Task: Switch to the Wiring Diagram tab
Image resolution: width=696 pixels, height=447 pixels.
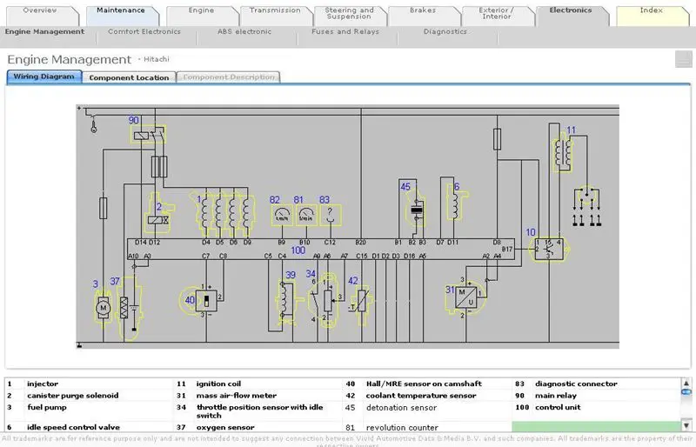Action: 44,77
